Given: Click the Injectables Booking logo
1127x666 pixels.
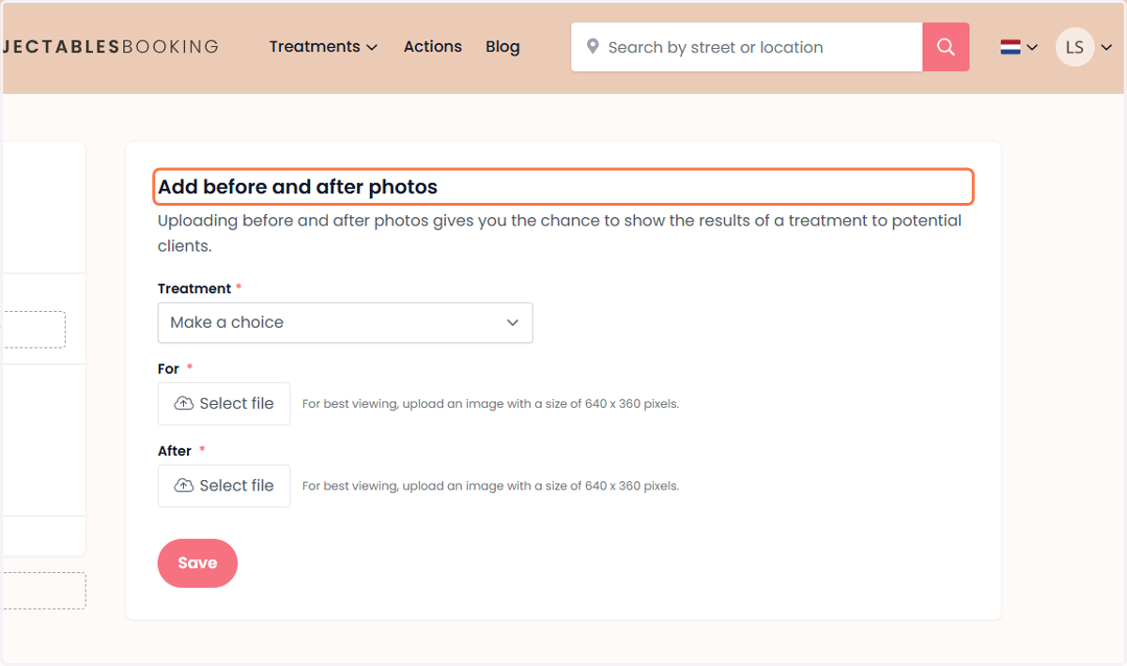Looking at the screenshot, I should pyautogui.click(x=111, y=47).
